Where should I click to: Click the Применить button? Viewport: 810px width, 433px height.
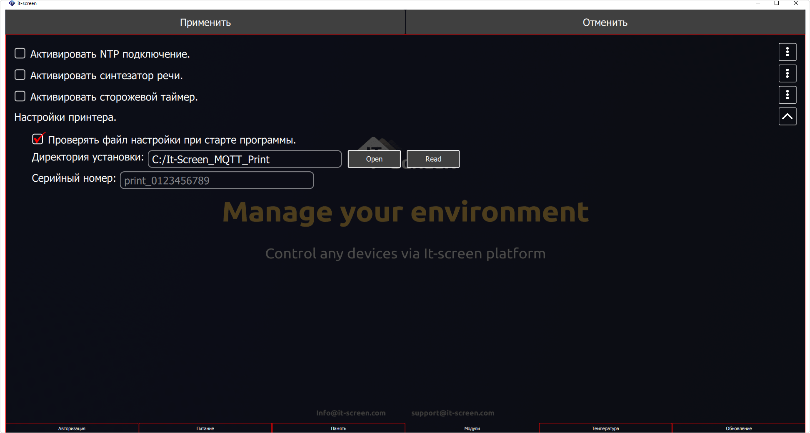pyautogui.click(x=205, y=23)
